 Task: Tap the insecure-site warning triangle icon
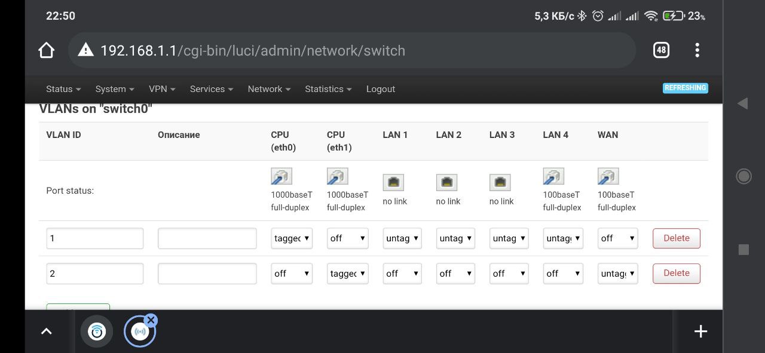coord(85,50)
